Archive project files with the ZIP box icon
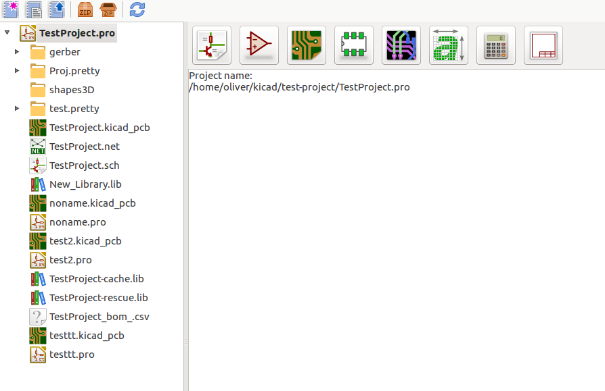This screenshot has width=605, height=391. (85, 9)
